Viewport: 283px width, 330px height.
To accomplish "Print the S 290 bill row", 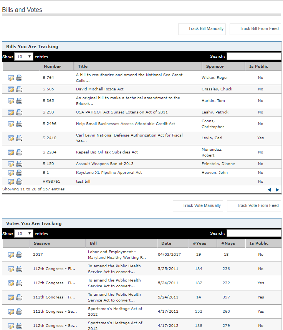I will (19, 113).
